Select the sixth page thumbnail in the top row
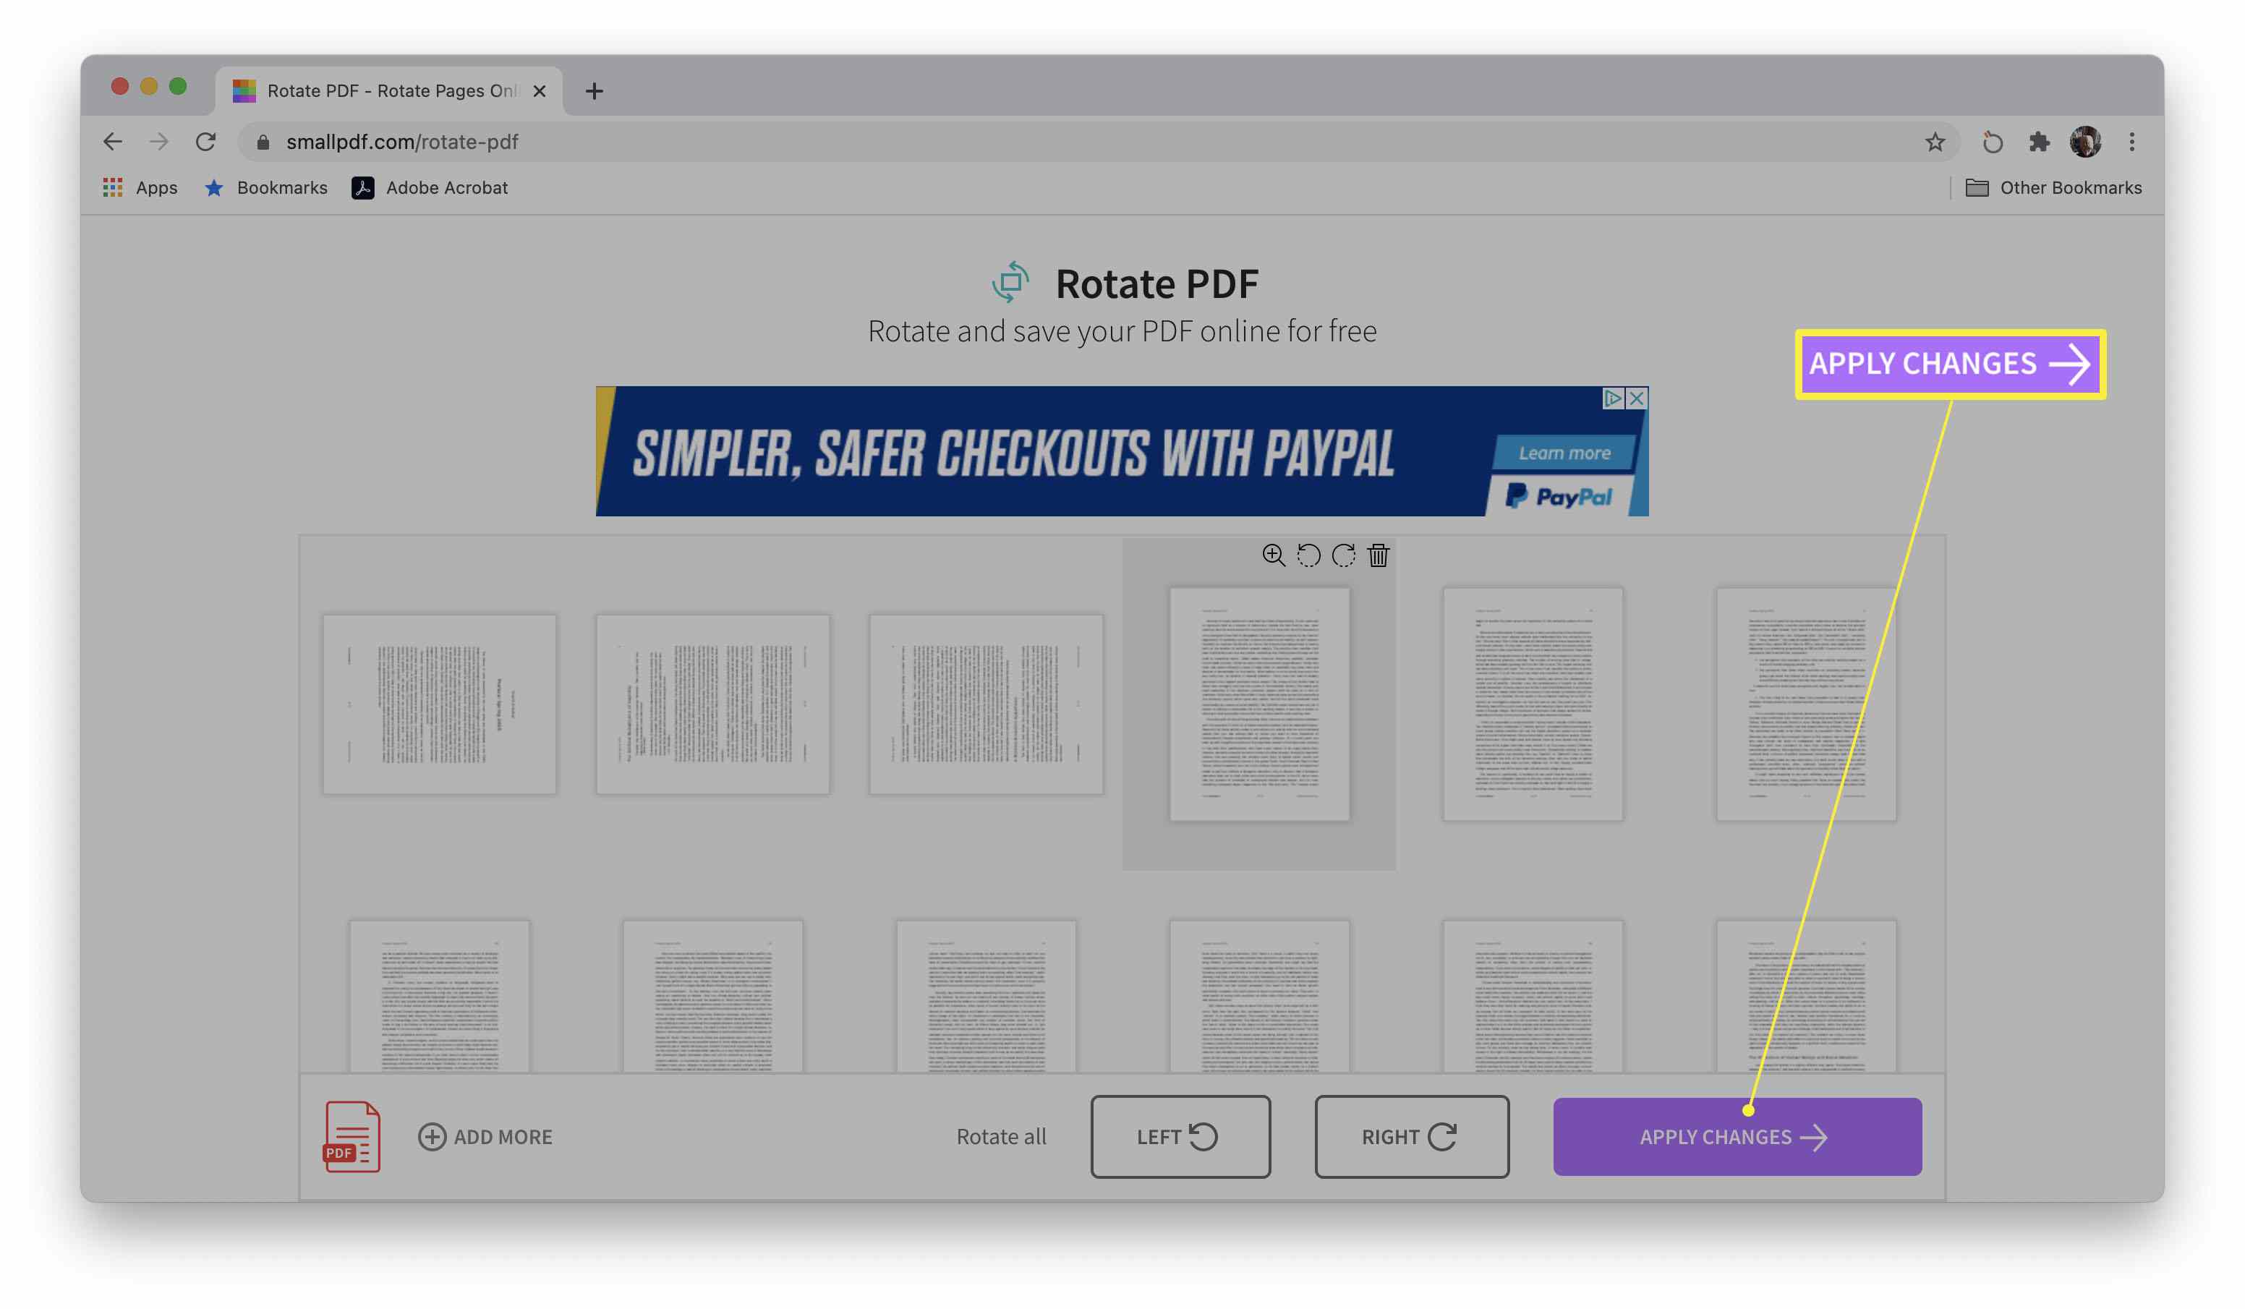 pos(1807,704)
